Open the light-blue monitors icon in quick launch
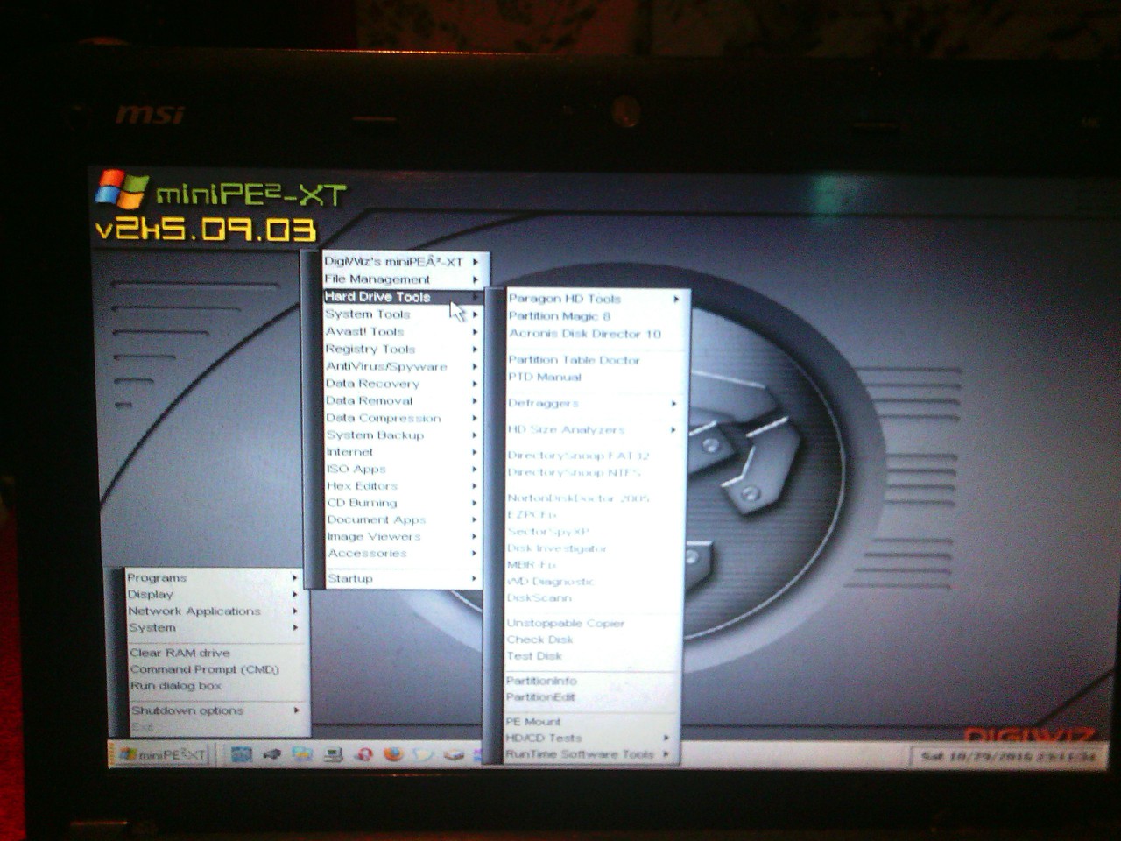Viewport: 1121px width, 841px height. pyautogui.click(x=302, y=753)
